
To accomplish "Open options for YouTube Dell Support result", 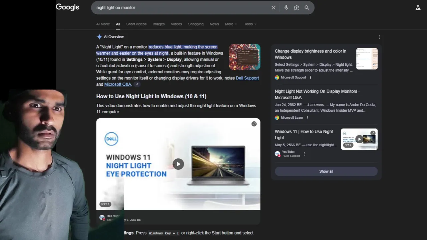I will (304, 154).
